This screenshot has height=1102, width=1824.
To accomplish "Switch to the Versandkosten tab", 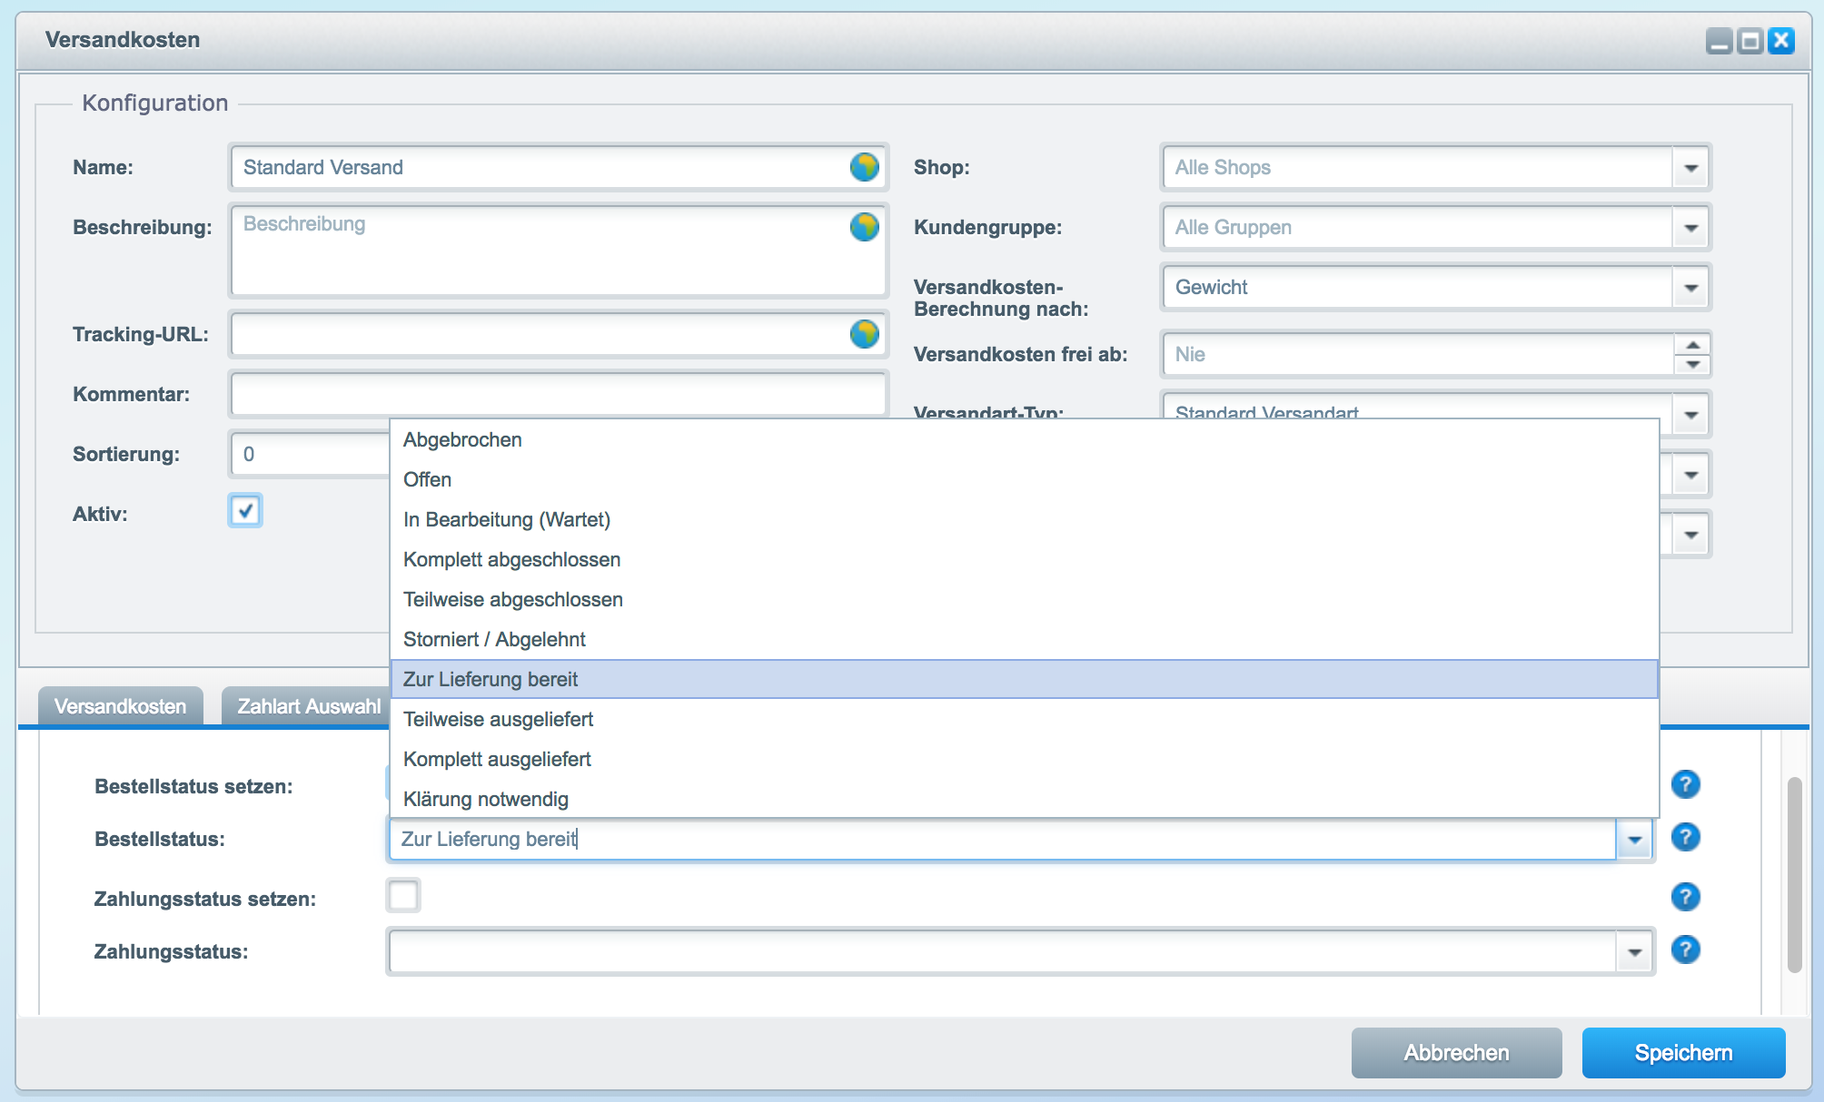I will pos(120,706).
